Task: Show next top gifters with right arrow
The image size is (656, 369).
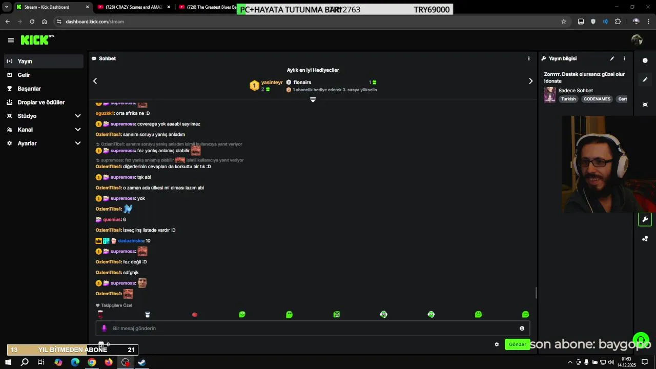Action: (530, 81)
